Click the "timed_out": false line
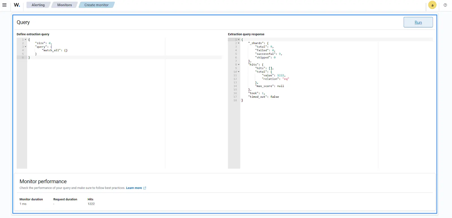The height and width of the screenshot is (218, 452). click(264, 97)
